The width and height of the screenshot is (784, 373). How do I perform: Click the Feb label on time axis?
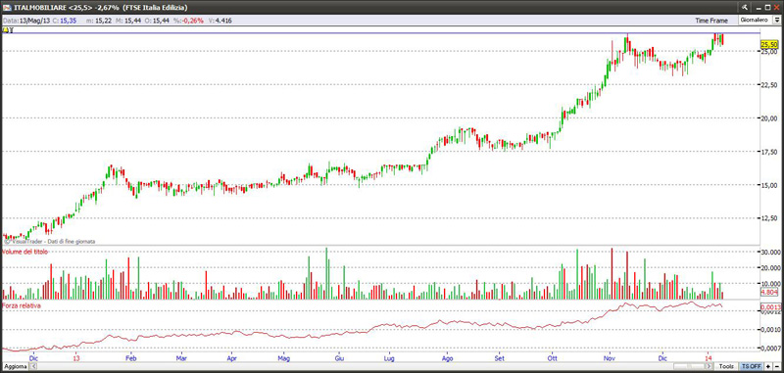(131, 358)
